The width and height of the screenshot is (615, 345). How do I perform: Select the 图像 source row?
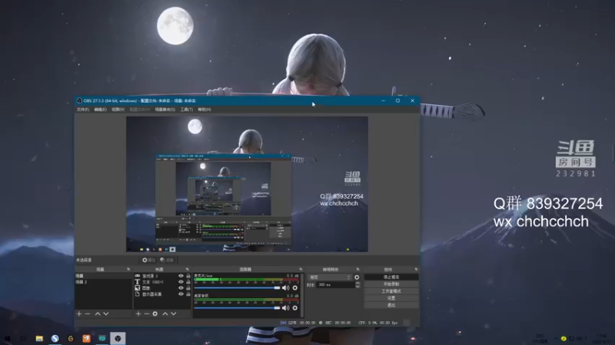point(162,288)
